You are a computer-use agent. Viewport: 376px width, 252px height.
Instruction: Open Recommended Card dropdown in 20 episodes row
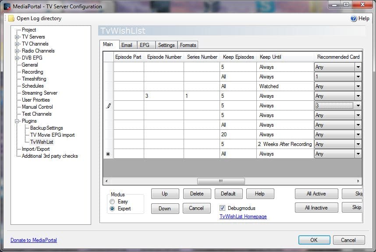coord(358,135)
